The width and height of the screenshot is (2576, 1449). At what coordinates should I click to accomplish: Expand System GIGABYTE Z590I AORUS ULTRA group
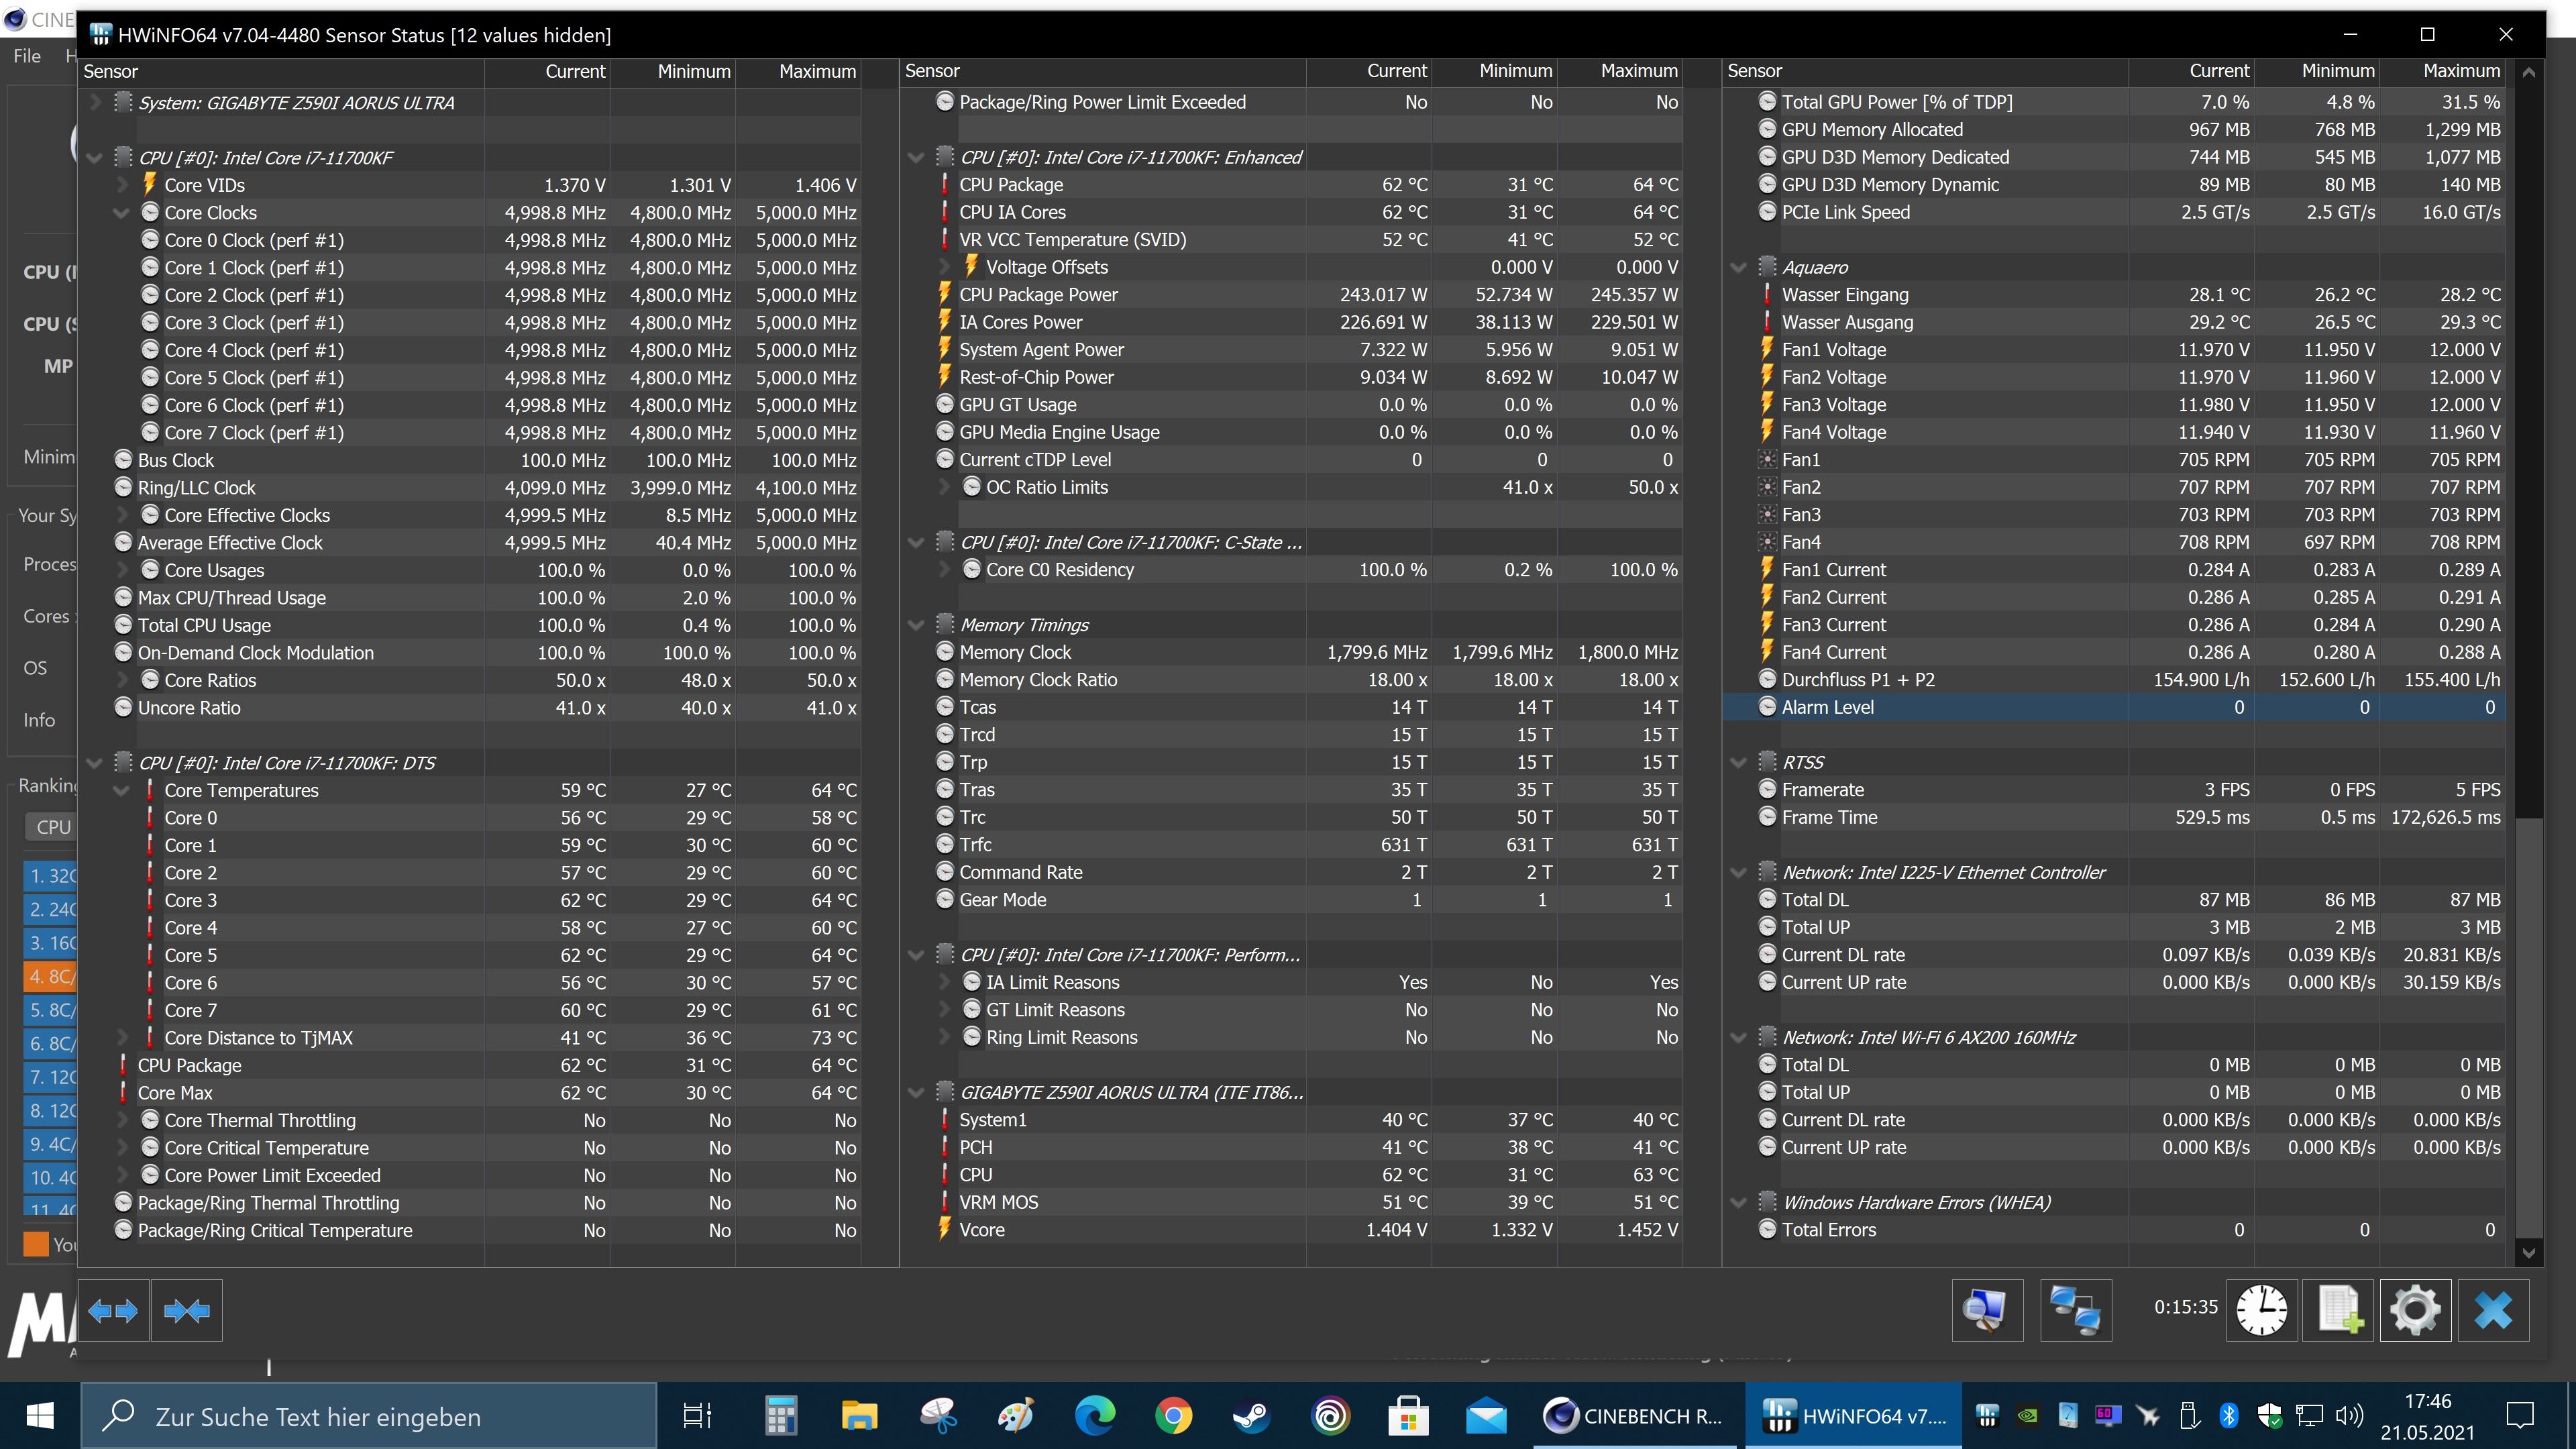(95, 103)
